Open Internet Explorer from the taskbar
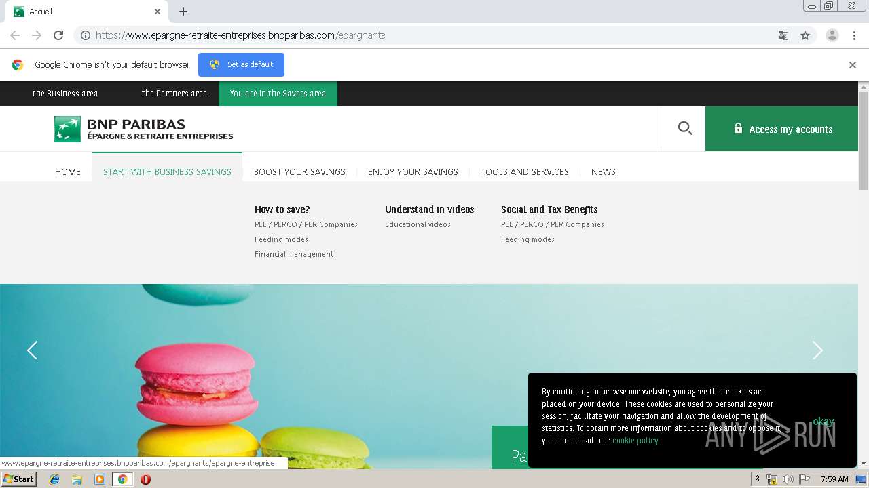Screen dimensions: 869x488 click(x=54, y=479)
